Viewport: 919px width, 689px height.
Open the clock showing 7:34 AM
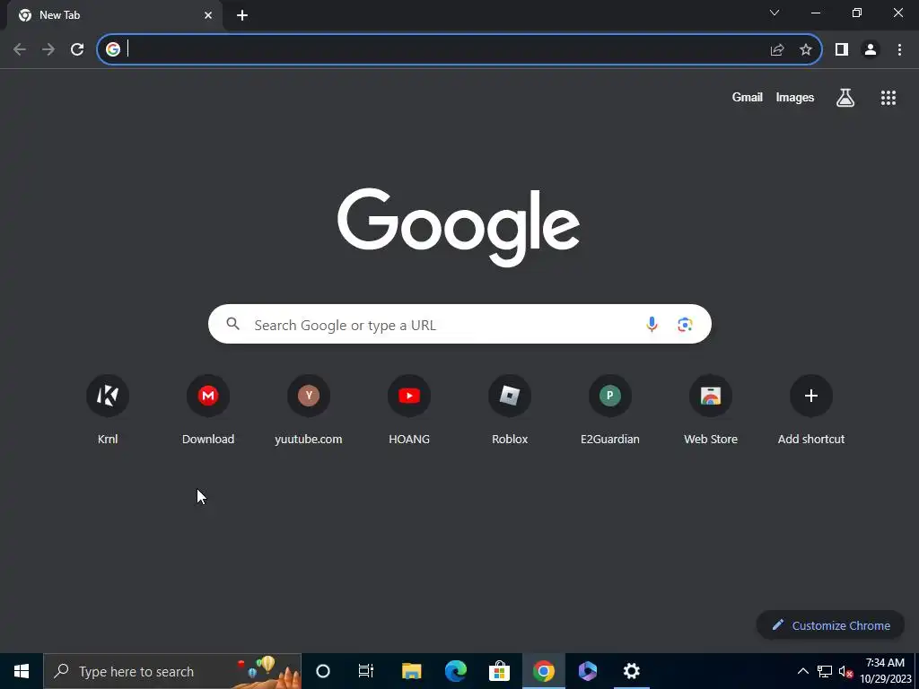click(x=886, y=671)
